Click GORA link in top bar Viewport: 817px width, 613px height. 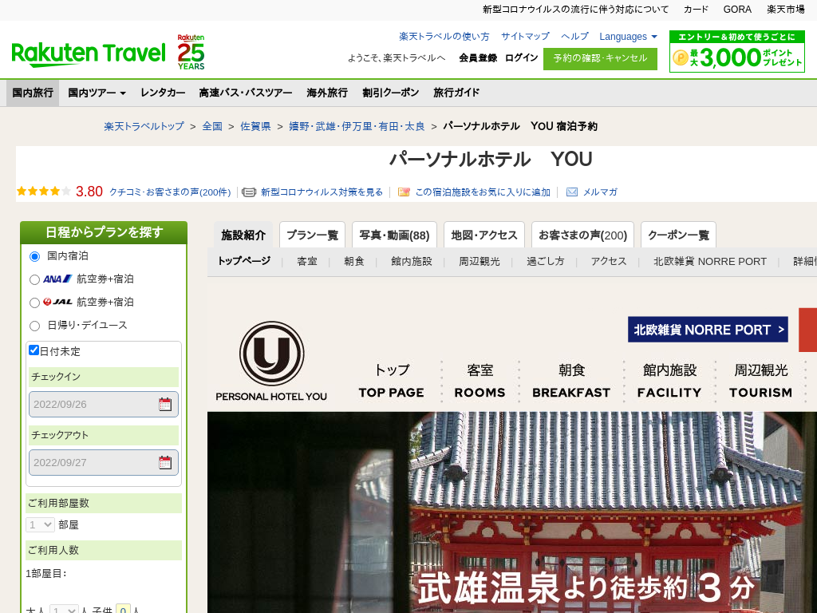pos(737,10)
